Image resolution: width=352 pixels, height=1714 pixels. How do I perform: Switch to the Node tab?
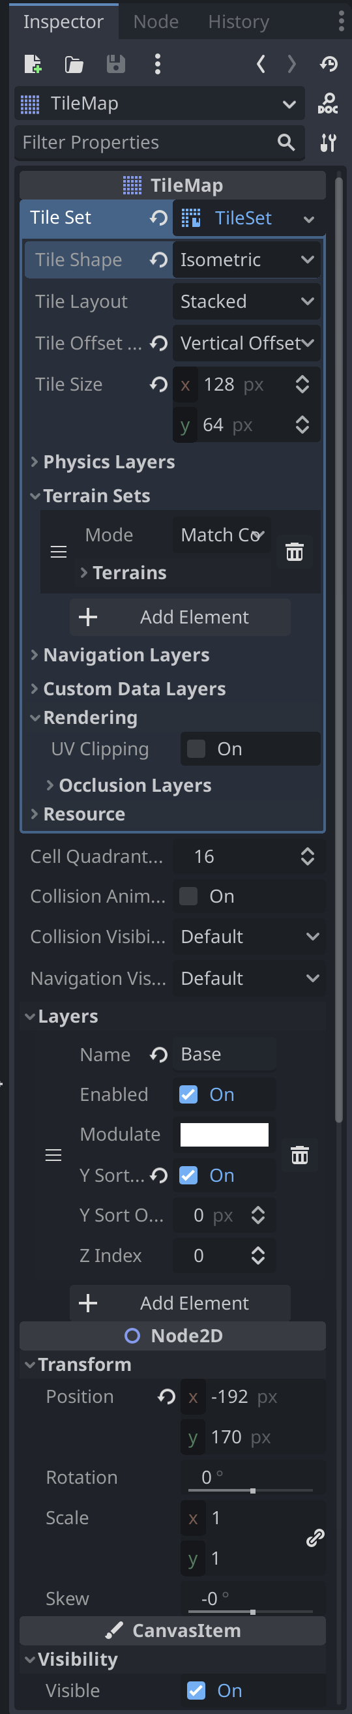156,22
